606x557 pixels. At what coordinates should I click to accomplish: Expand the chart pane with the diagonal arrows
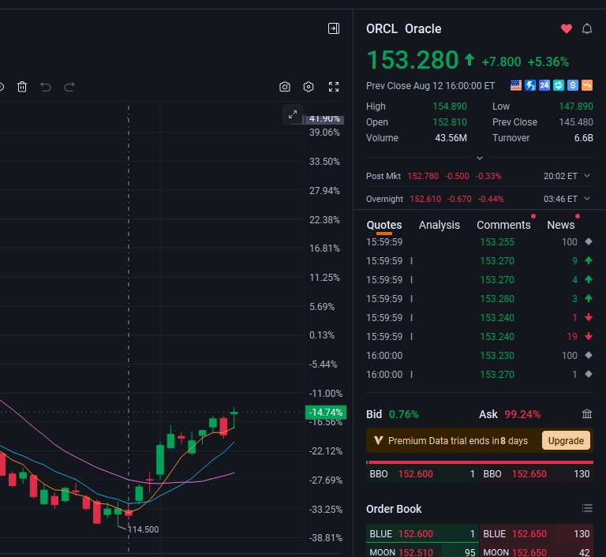pyautogui.click(x=293, y=114)
